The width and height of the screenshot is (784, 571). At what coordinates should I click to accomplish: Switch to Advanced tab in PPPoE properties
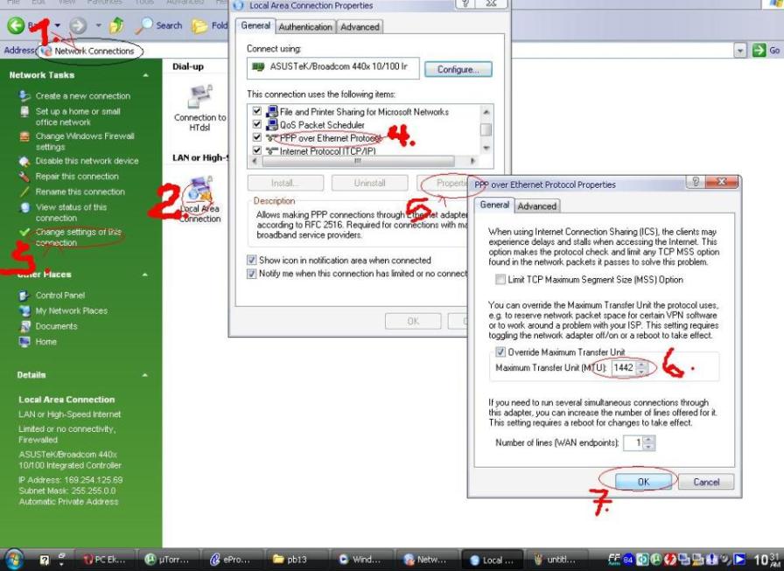click(536, 206)
